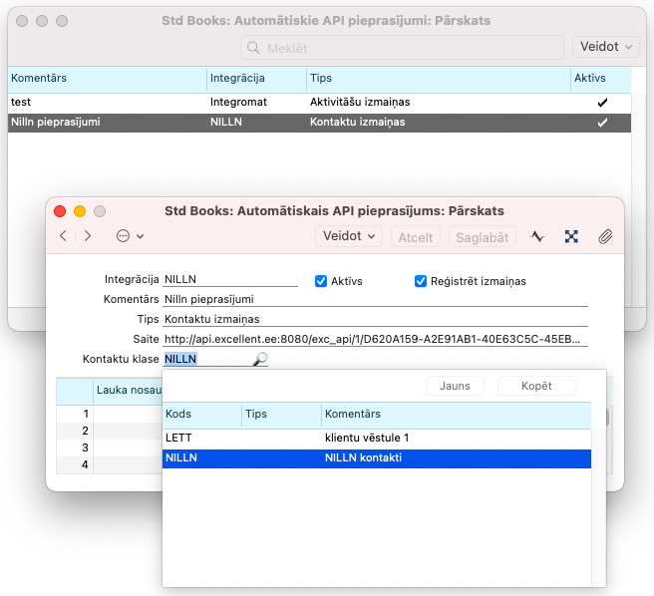The height and width of the screenshot is (596, 654).
Task: Click magnifier icon in Kontaktu klase field
Action: pos(260,360)
